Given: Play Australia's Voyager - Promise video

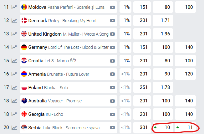Looking at the screenshot, I should 112,101.
